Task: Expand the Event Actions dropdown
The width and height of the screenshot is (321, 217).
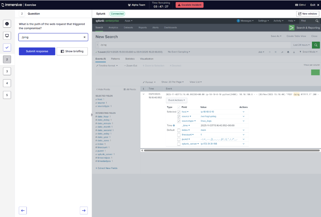Action: [176, 100]
